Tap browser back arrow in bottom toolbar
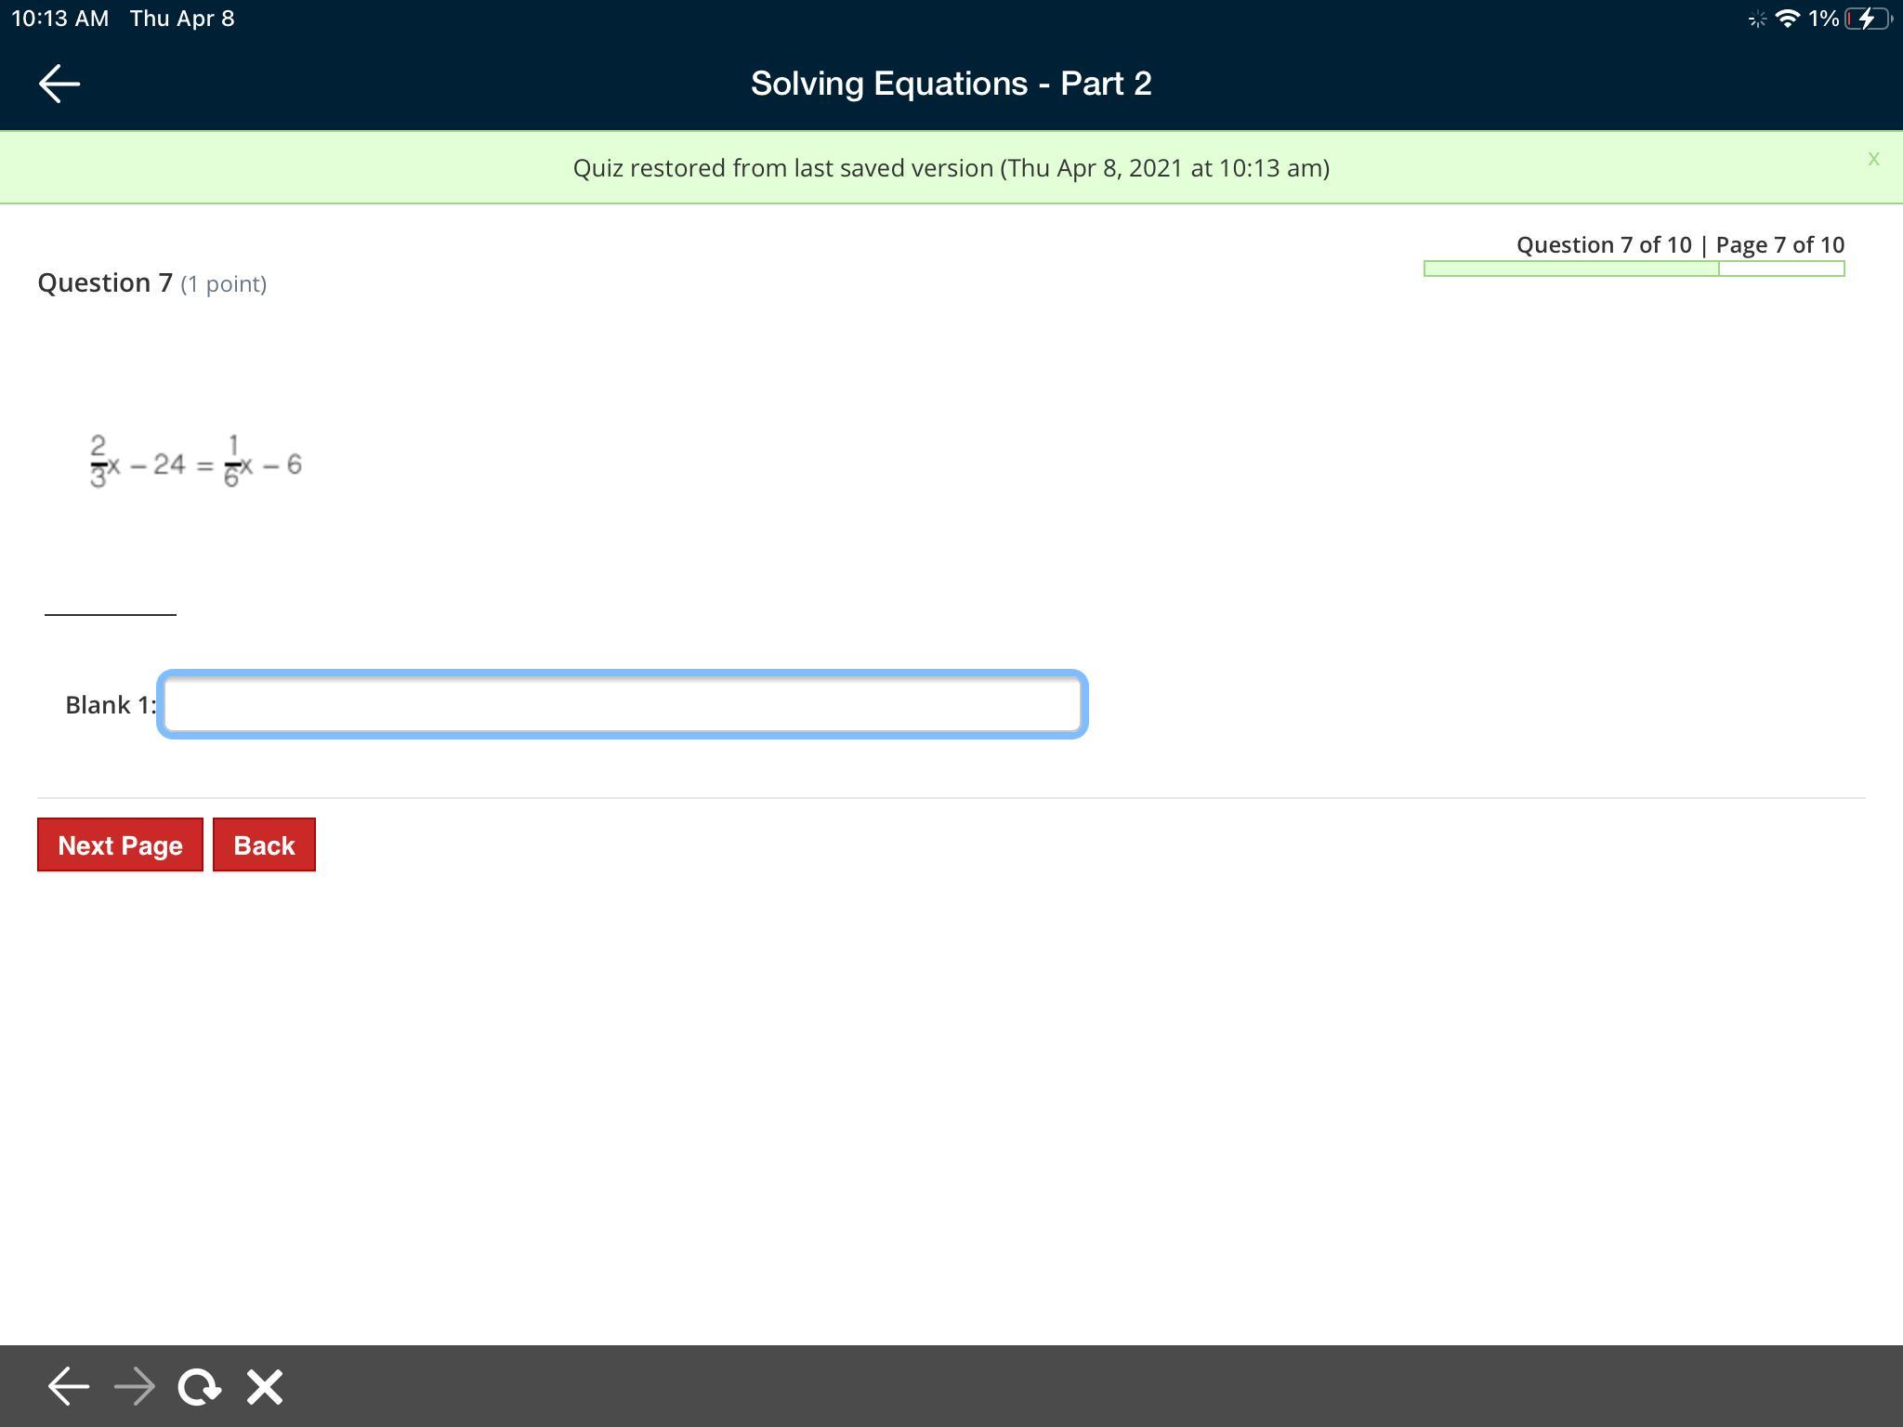Viewport: 1903px width, 1427px height. point(68,1386)
